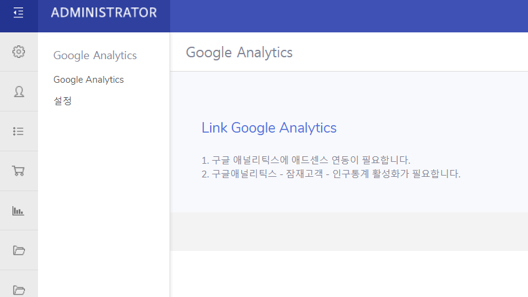Open the settings gear icon in the sidebar
The image size is (528, 297).
click(19, 52)
